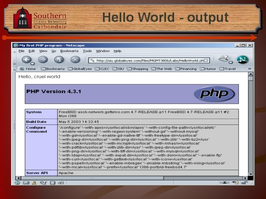This screenshot has width=266, height=199.
Task: Show more bookmarks with the chevron
Action: 250,69
